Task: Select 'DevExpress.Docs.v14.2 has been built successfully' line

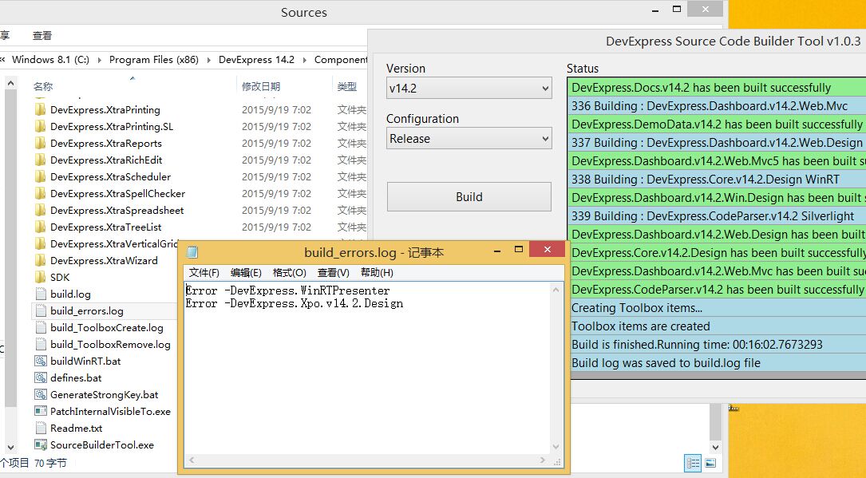Action: click(x=717, y=88)
